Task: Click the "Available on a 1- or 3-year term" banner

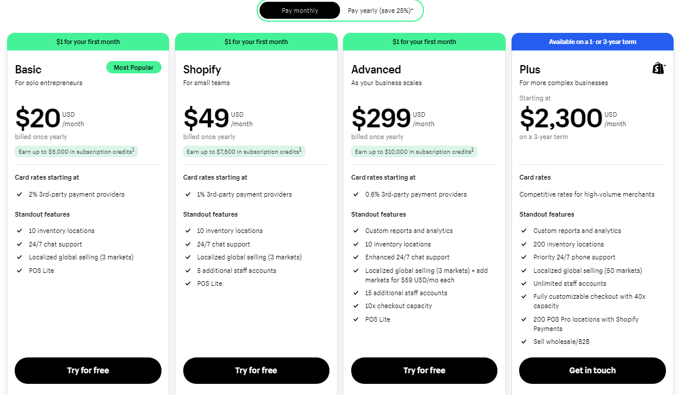Action: point(592,41)
